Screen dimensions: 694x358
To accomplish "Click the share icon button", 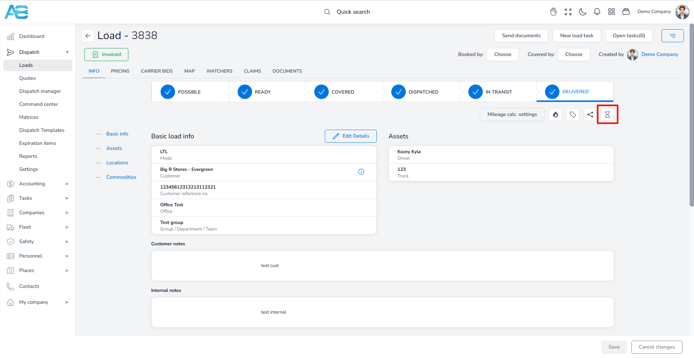I will [x=590, y=115].
